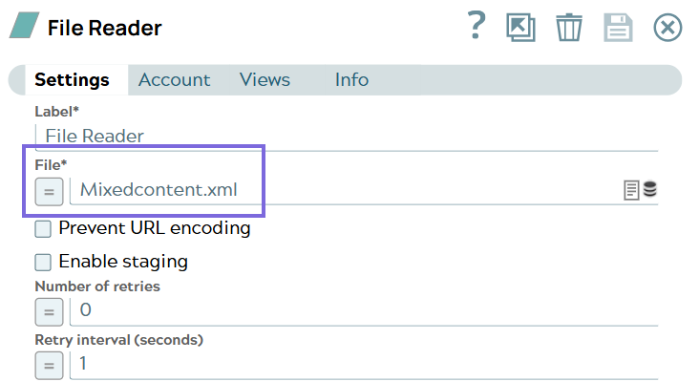
Task: Click the trash delete icon
Action: (x=569, y=27)
